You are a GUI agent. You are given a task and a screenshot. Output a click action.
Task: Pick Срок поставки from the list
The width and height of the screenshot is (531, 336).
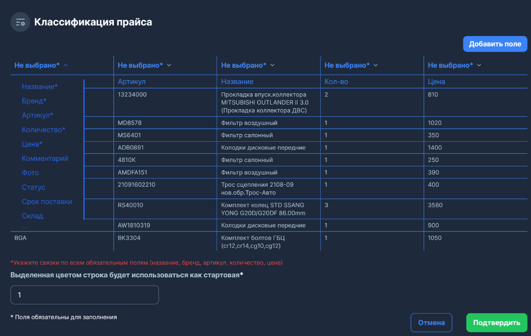47,202
